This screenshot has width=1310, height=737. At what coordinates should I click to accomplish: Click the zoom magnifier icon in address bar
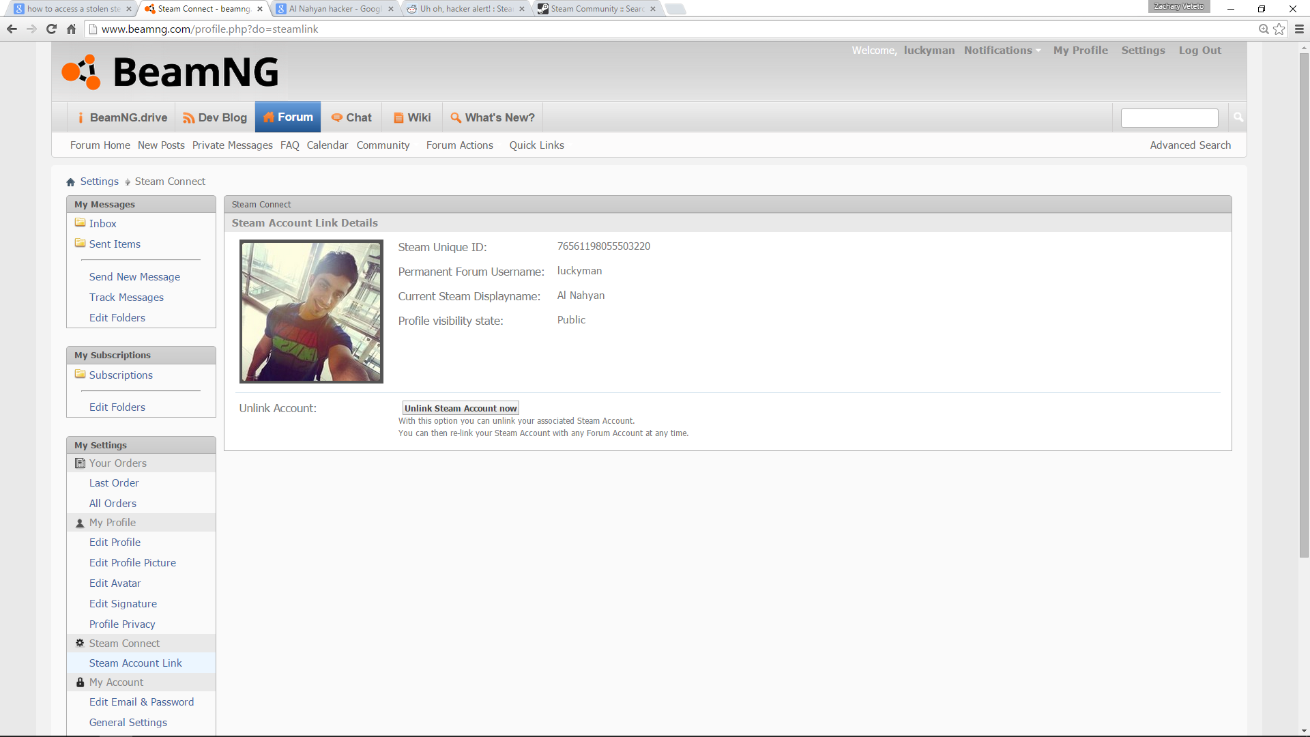point(1264,29)
